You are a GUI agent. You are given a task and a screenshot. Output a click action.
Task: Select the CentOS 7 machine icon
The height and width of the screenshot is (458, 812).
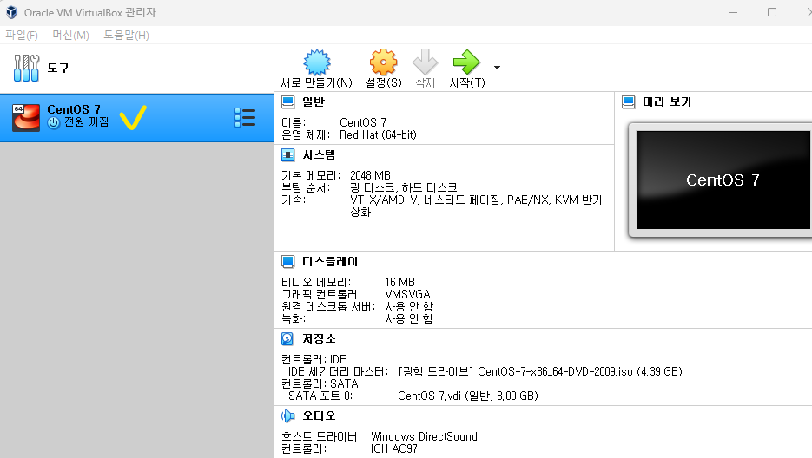point(26,117)
